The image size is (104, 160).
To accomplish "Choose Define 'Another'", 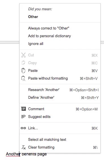I will tap(60, 98).
